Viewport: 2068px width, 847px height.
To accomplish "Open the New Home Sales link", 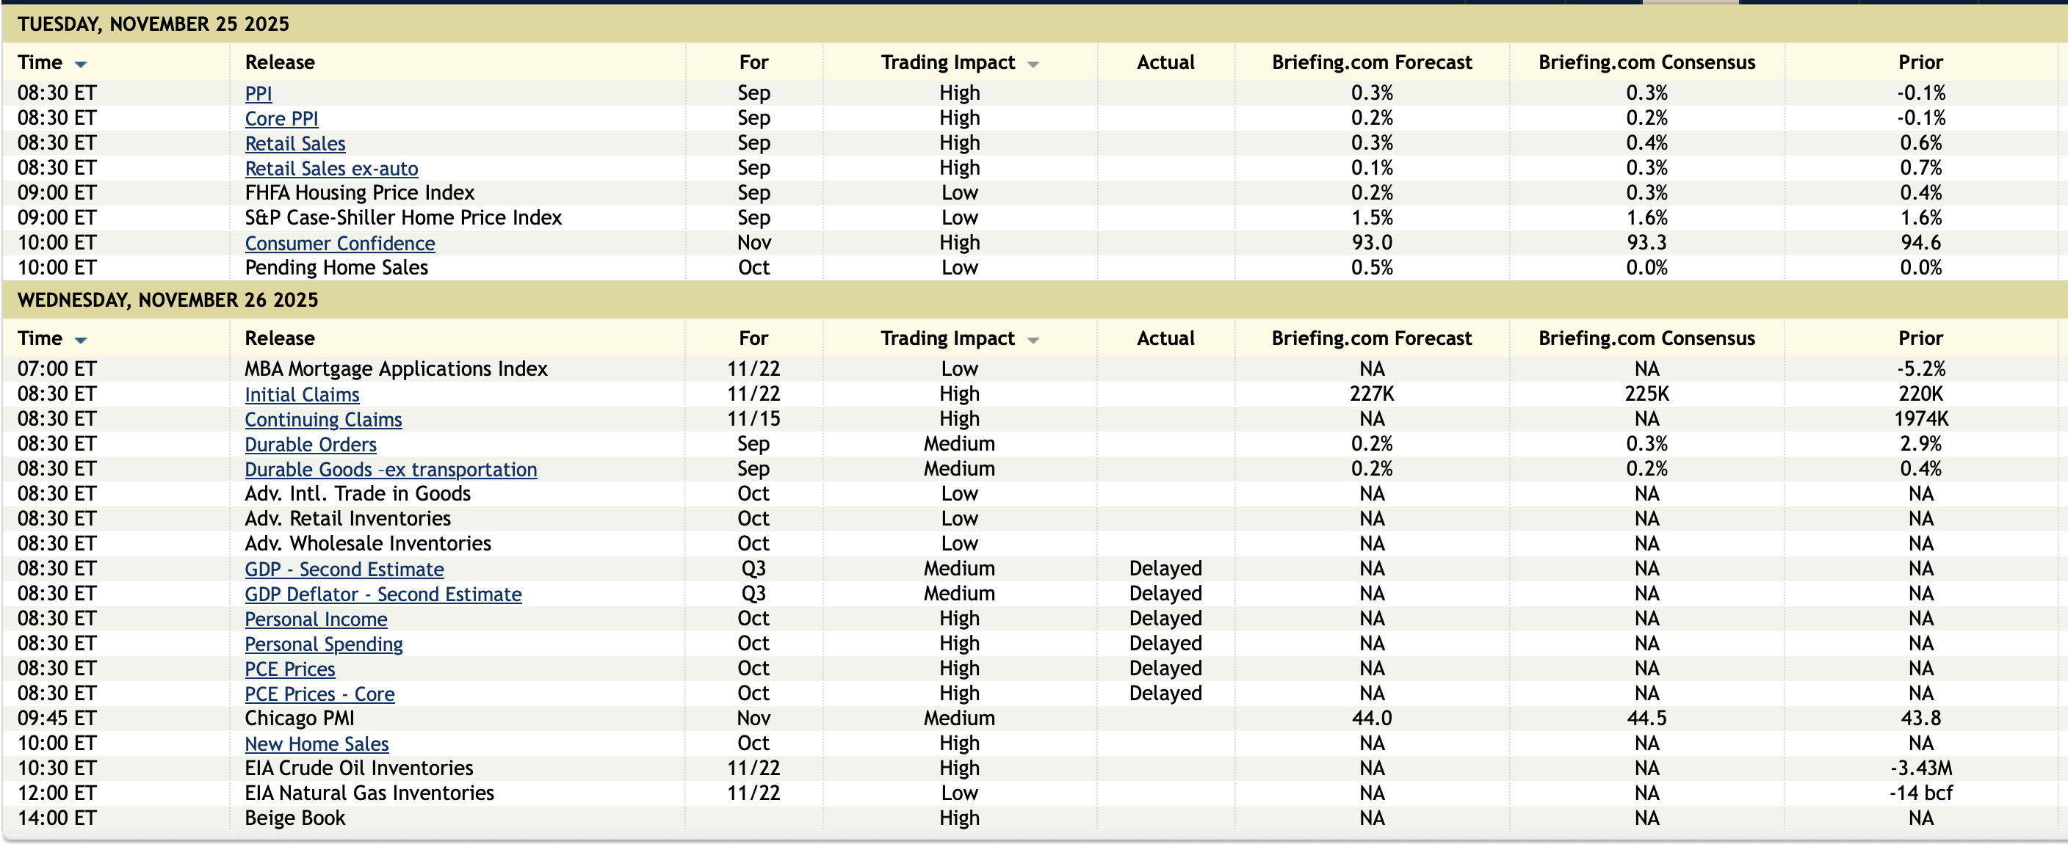I will tap(317, 744).
